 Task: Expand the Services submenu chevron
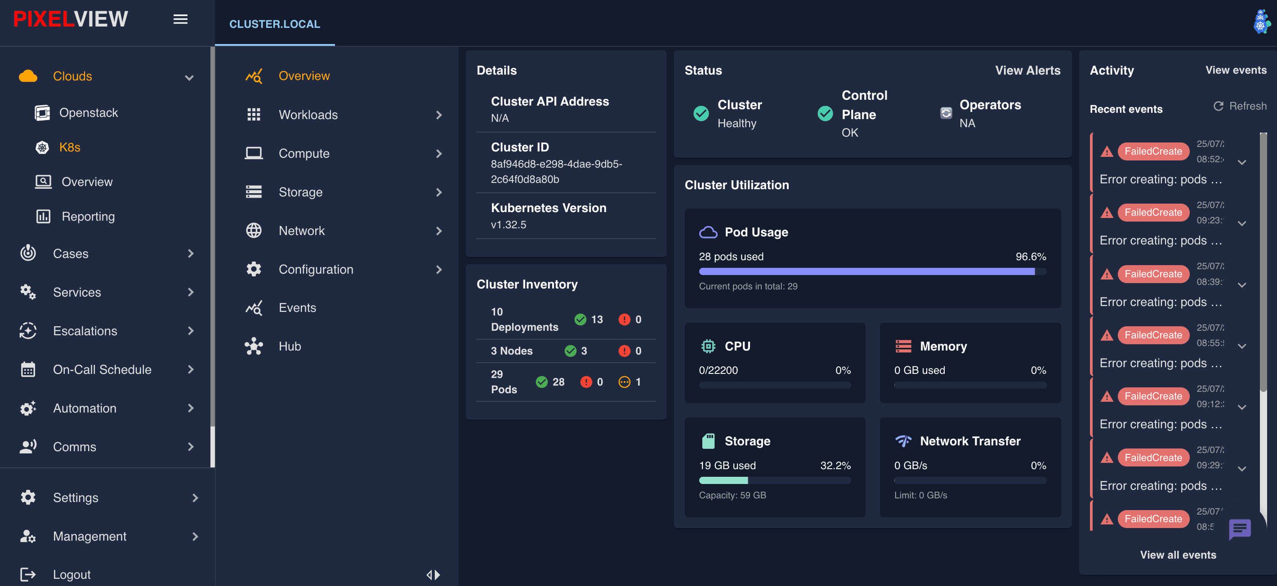coord(191,292)
